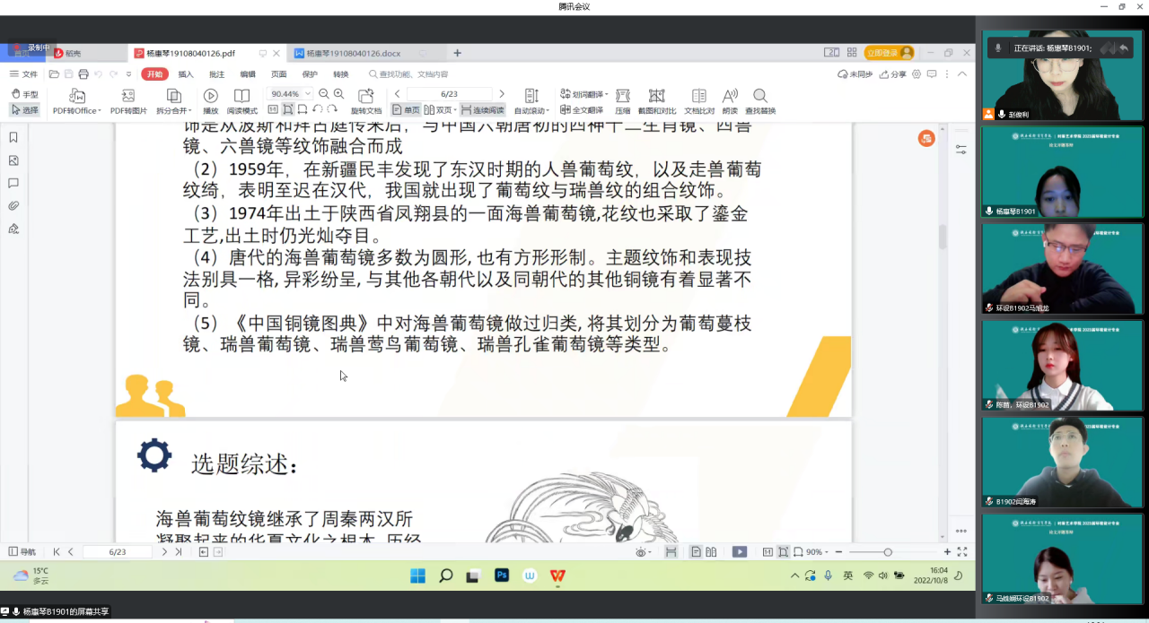
Task: Toggle the 导航 navigation pane
Action: coord(22,552)
